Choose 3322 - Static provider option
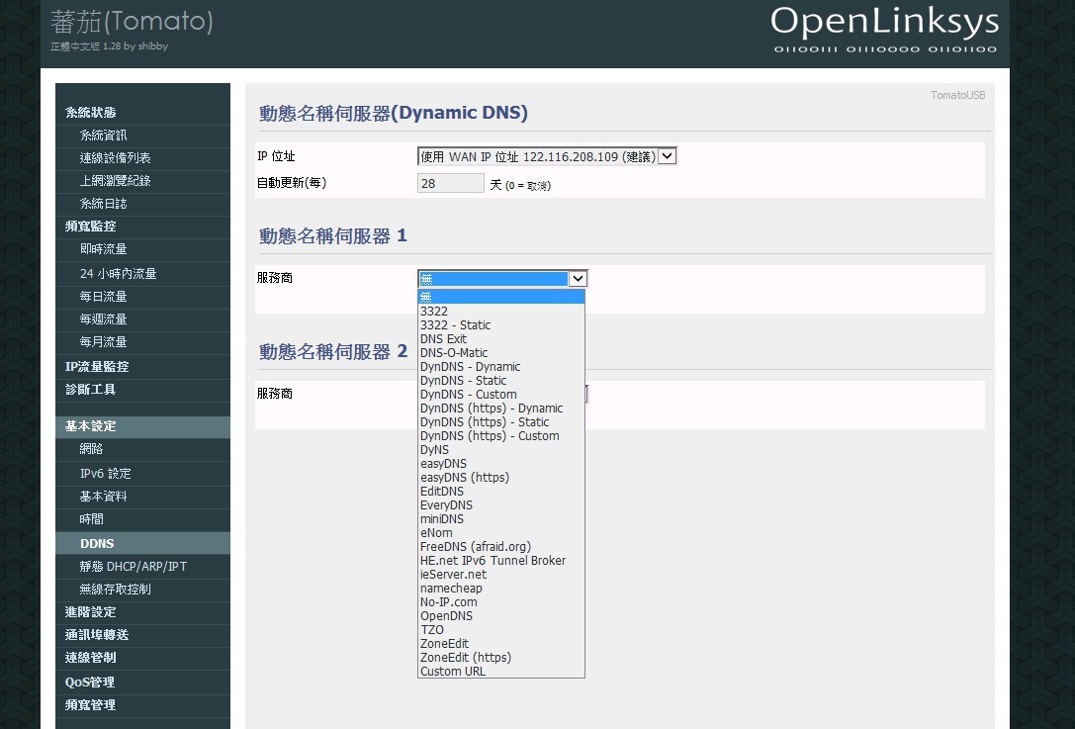 pyautogui.click(x=501, y=325)
